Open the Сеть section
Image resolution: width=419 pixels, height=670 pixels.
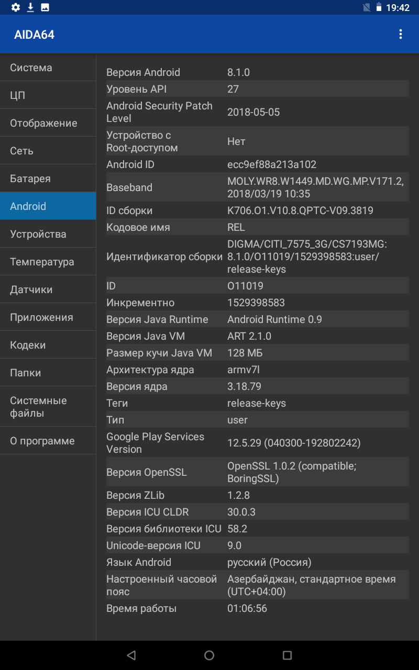coord(48,151)
